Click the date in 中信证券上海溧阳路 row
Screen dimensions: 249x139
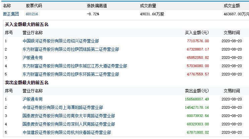pos(232,108)
